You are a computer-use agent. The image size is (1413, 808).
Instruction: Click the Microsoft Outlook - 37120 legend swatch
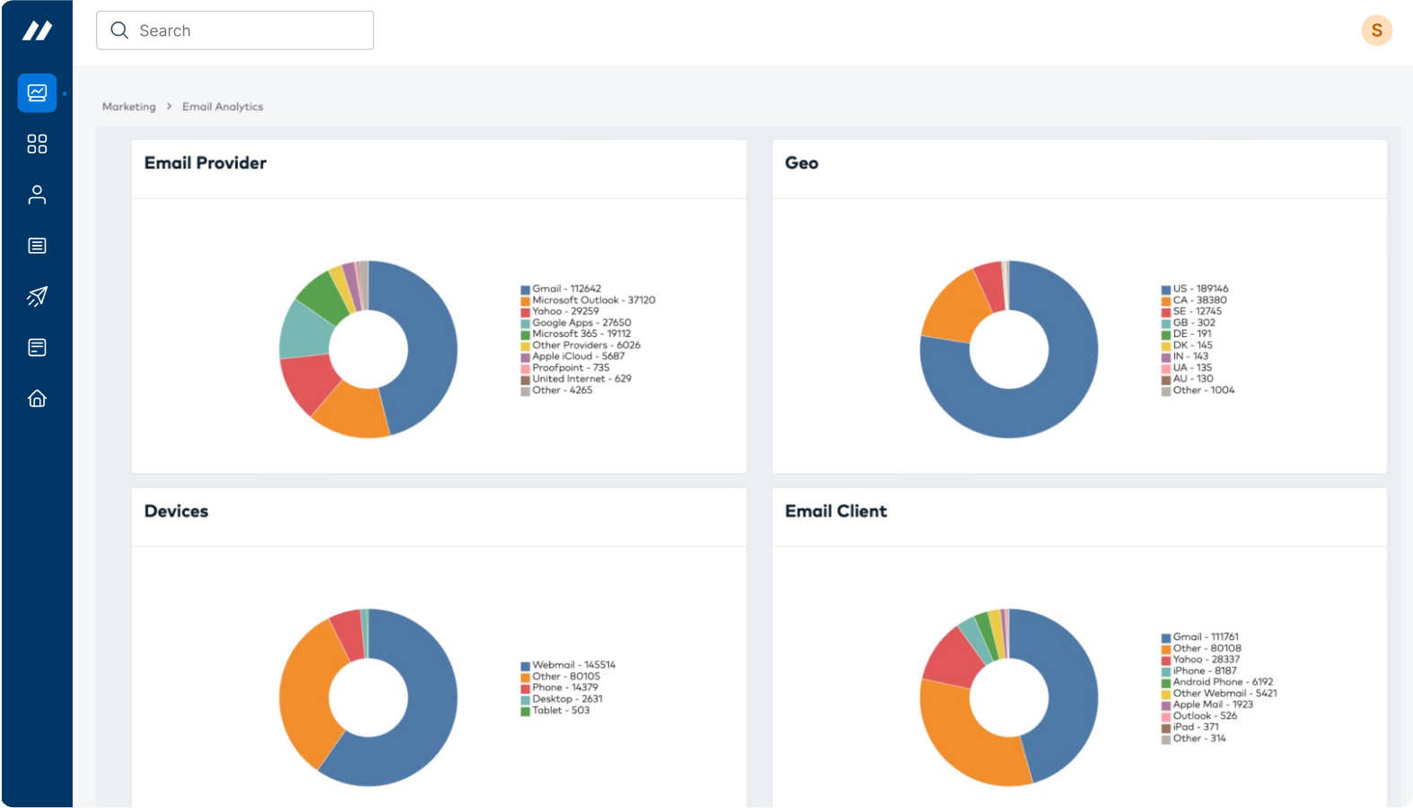tap(526, 301)
